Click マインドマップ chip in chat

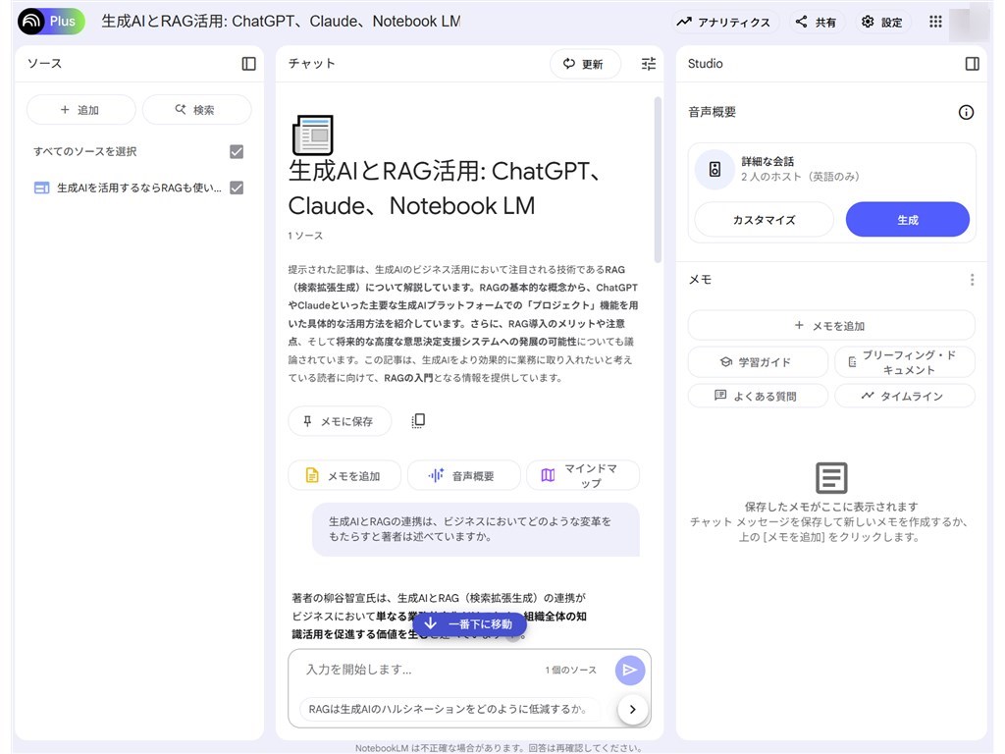583,476
